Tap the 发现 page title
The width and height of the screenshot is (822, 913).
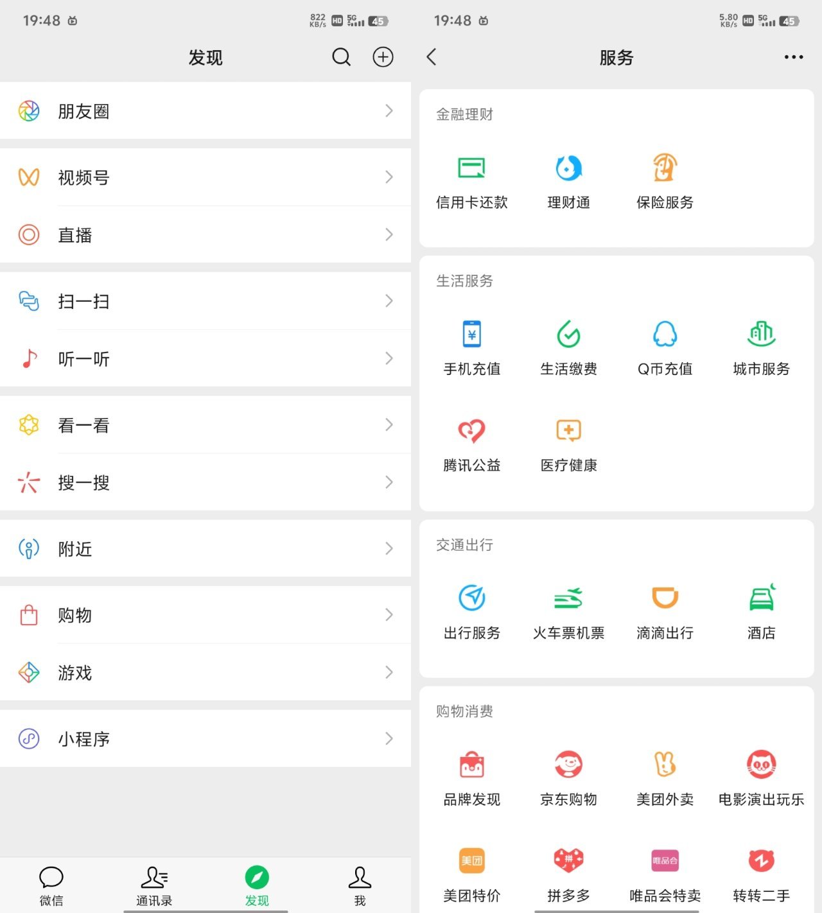pos(205,58)
